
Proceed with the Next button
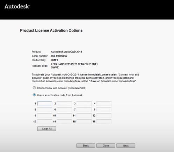pyautogui.click(x=126, y=146)
